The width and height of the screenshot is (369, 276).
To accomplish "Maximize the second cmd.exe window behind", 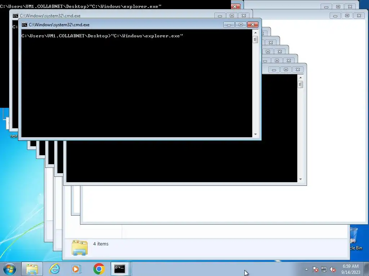I will pyautogui.click(x=232, y=16).
